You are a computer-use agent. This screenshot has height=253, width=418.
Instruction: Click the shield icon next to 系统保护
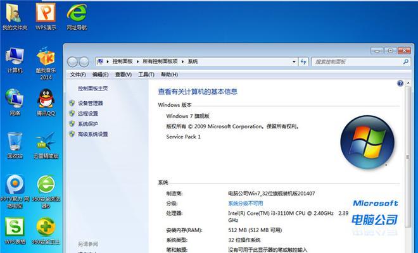click(x=72, y=124)
